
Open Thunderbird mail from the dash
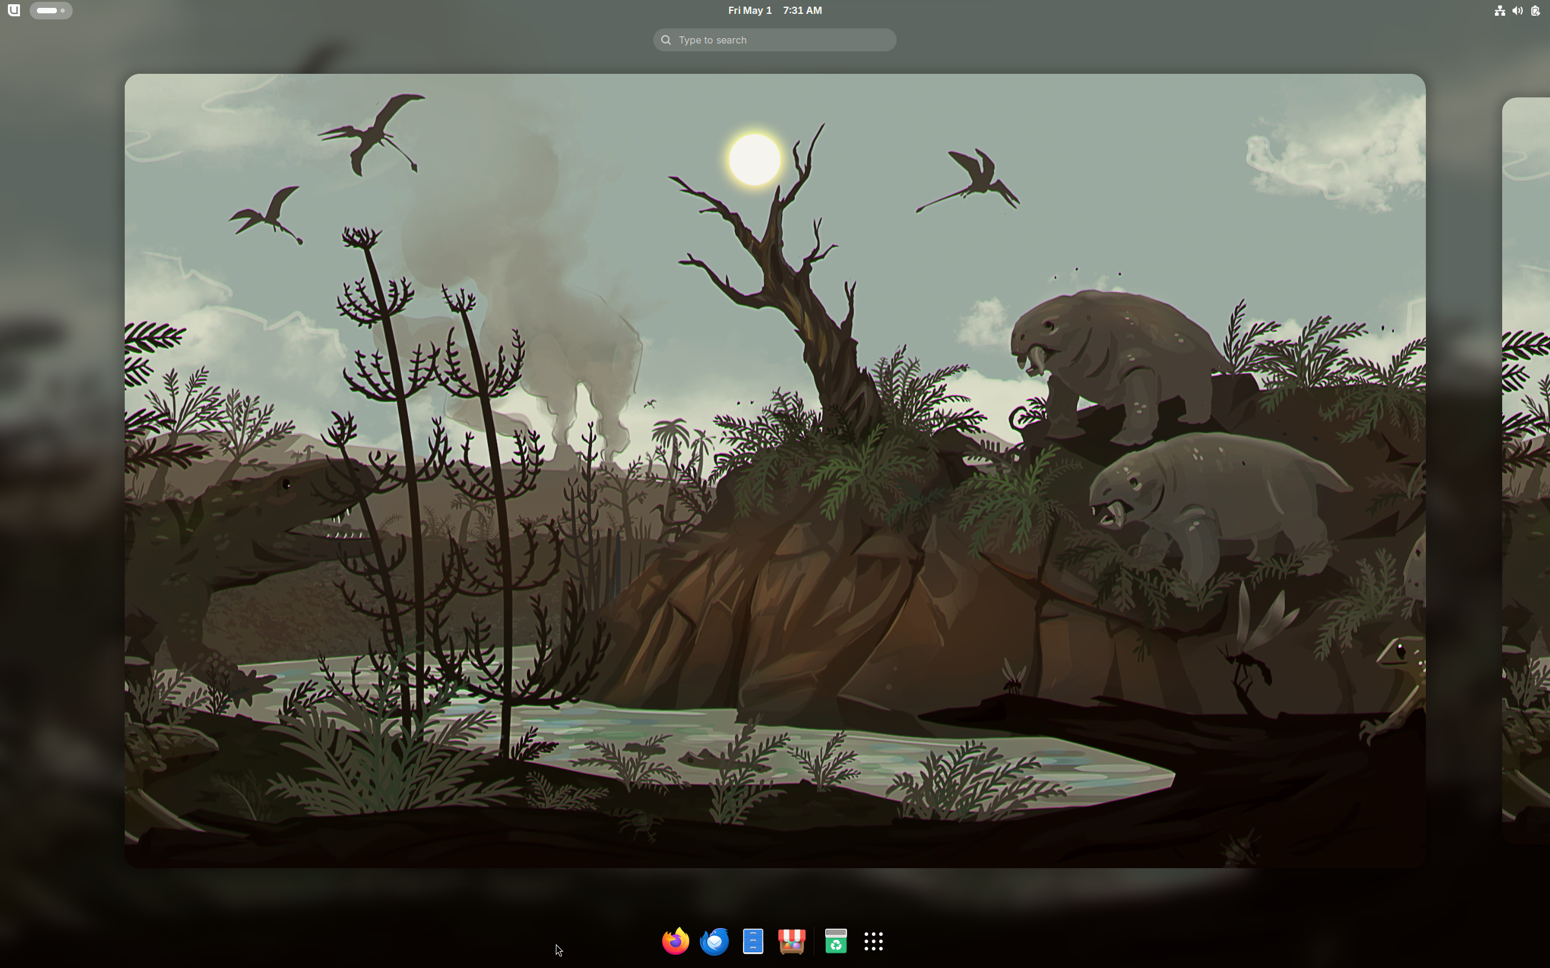tap(714, 941)
